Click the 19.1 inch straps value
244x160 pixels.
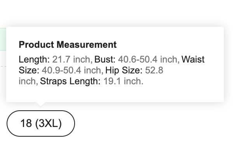coord(123,82)
